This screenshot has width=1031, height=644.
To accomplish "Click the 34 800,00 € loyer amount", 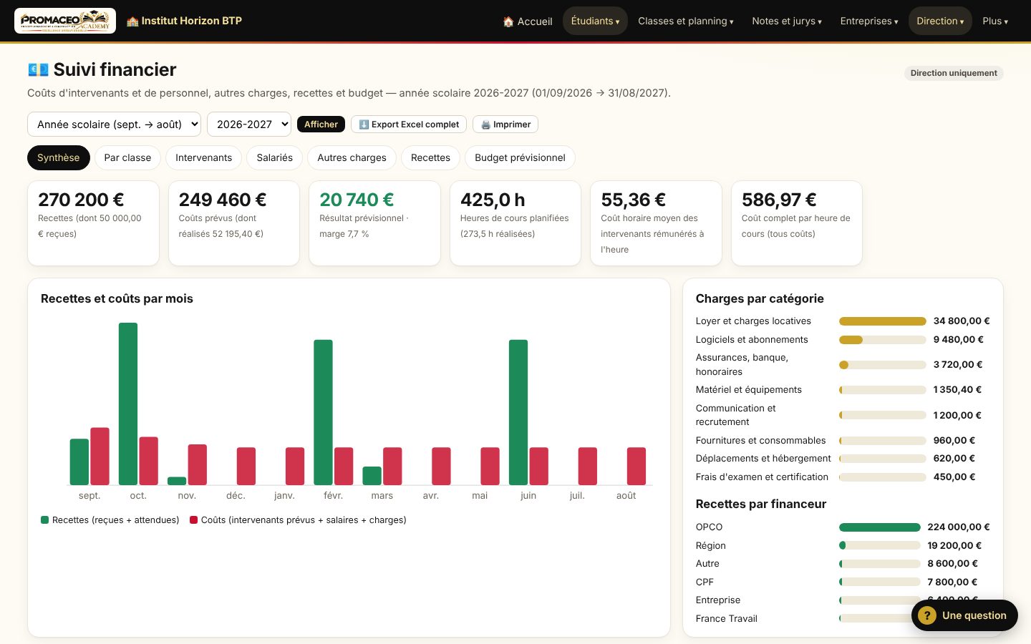I will tap(962, 321).
